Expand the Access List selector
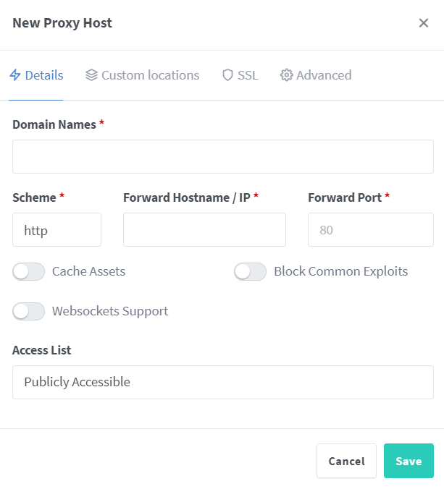The width and height of the screenshot is (444, 489). [x=223, y=382]
